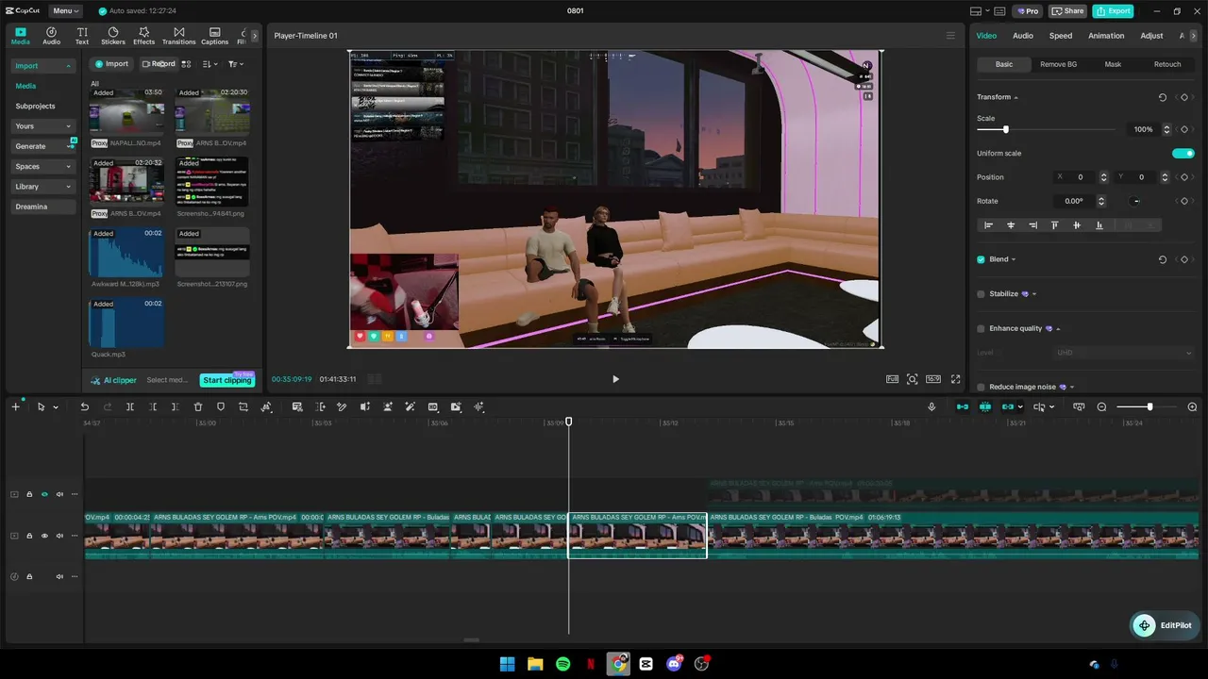
Task: Add a marker using the shield icon
Action: pyautogui.click(x=221, y=406)
